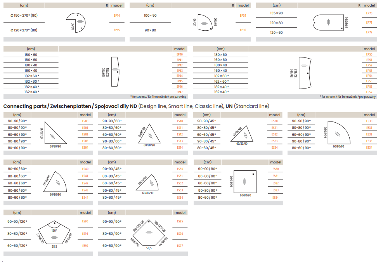
Task: Select model code EP15
Action: 117,30
